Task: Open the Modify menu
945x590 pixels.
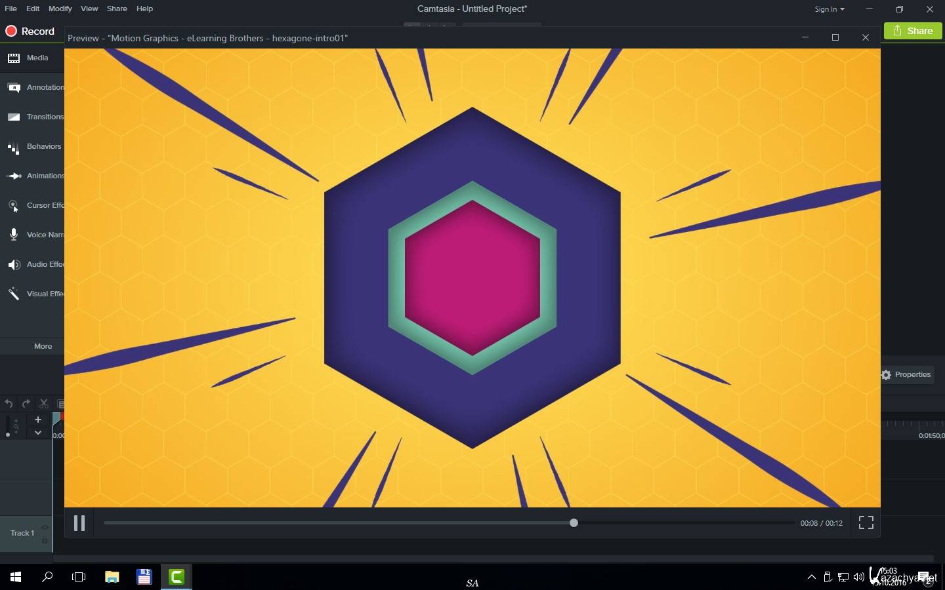Action: [60, 9]
